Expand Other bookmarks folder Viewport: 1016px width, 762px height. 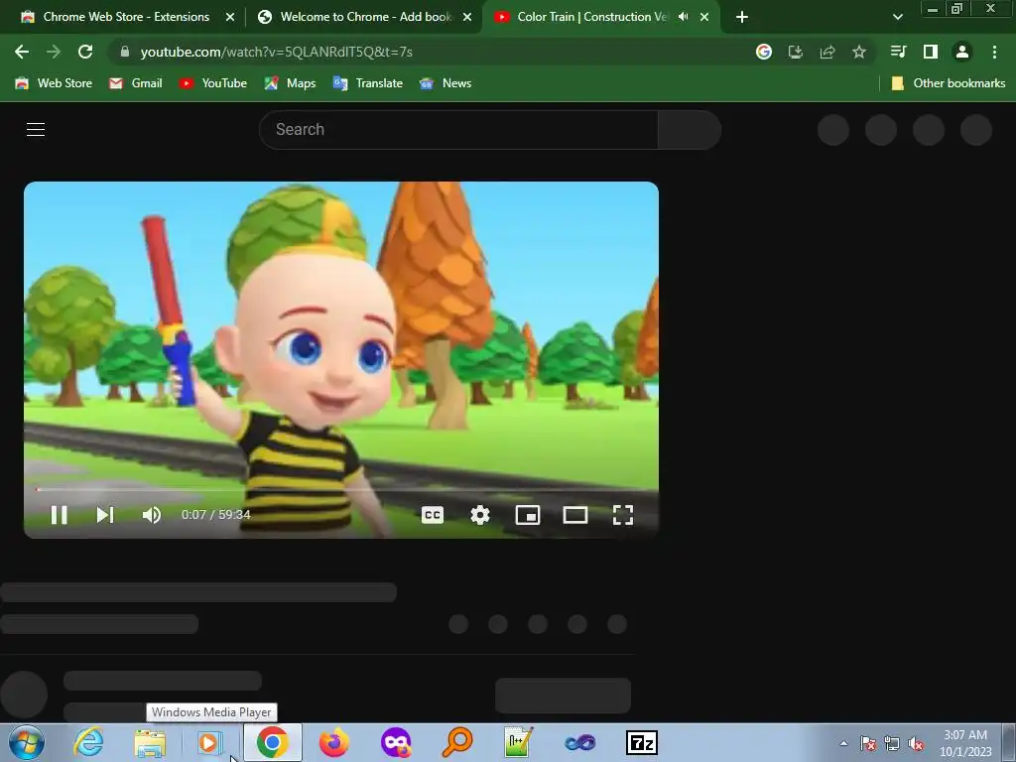click(949, 83)
